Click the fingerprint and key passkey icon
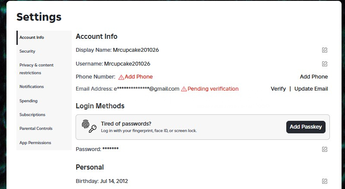This screenshot has width=345, height=189. (x=89, y=126)
